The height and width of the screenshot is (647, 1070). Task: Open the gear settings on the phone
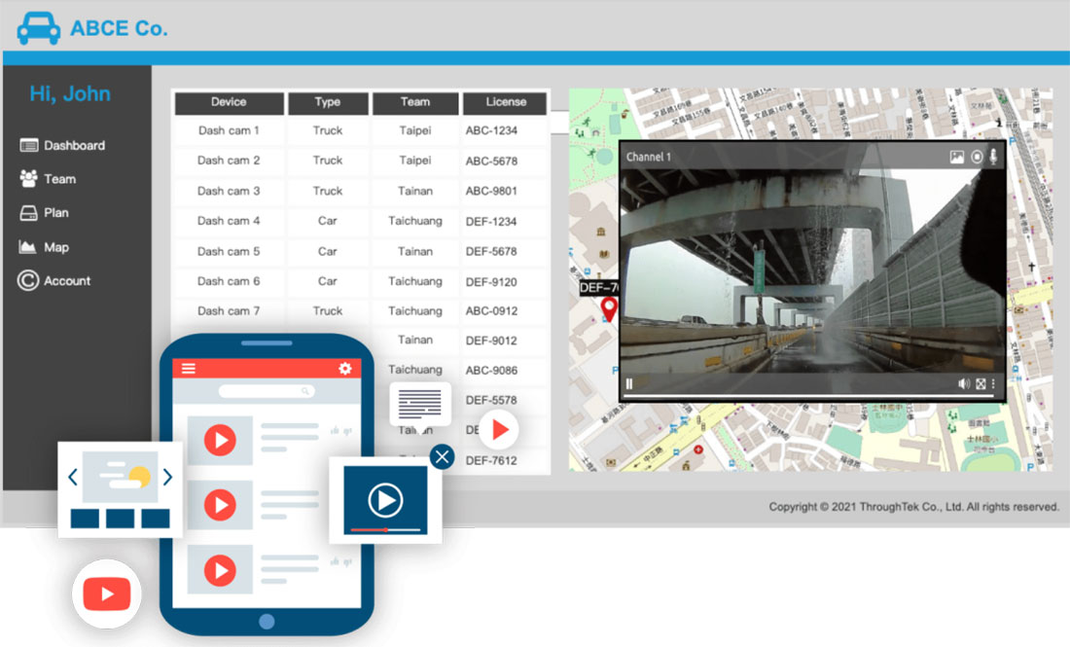point(344,369)
